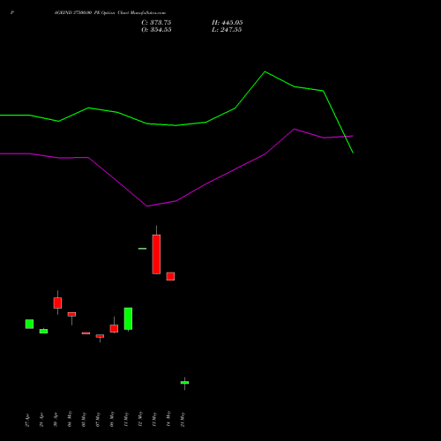Click the 13 May date label

[154, 419]
